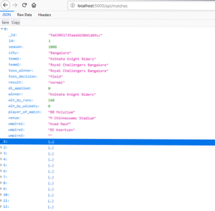Collapse the item 0 node
215x211 pixels.
2,29
